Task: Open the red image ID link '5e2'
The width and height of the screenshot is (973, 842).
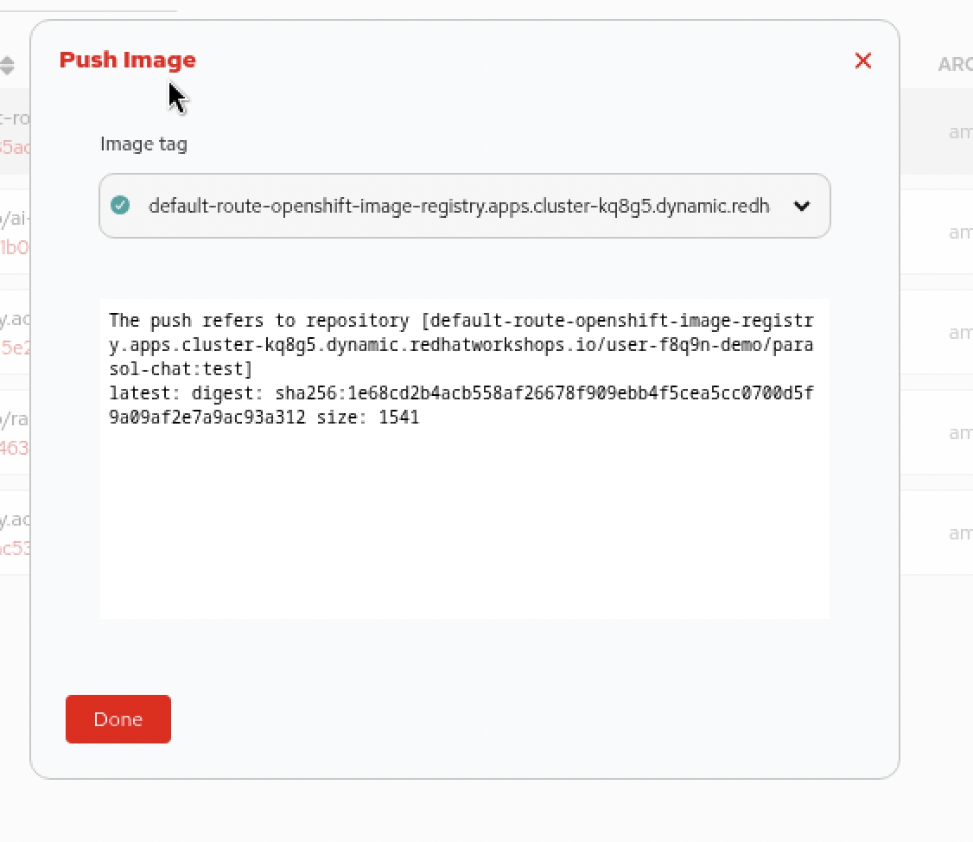Action: 15,348
